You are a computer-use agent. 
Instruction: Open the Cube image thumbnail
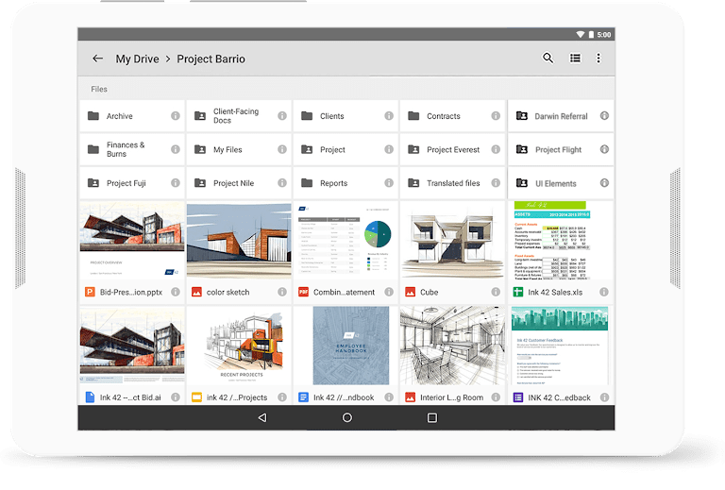pyautogui.click(x=453, y=241)
